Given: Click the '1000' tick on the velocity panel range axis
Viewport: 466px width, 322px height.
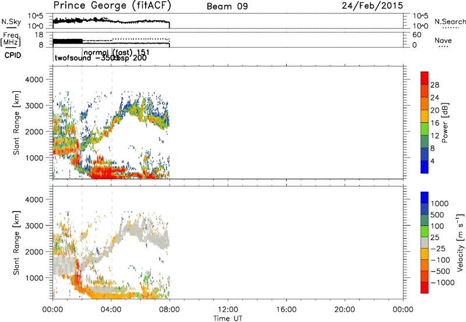Looking at the screenshot, I should [34, 278].
